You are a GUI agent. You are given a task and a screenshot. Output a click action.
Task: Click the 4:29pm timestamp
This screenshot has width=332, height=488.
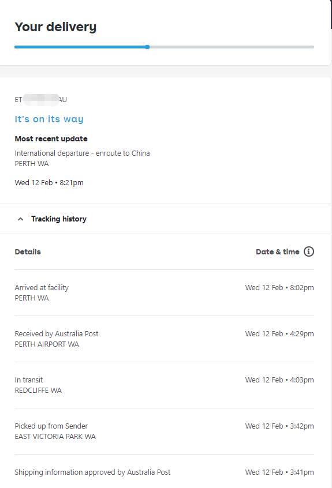(302, 333)
